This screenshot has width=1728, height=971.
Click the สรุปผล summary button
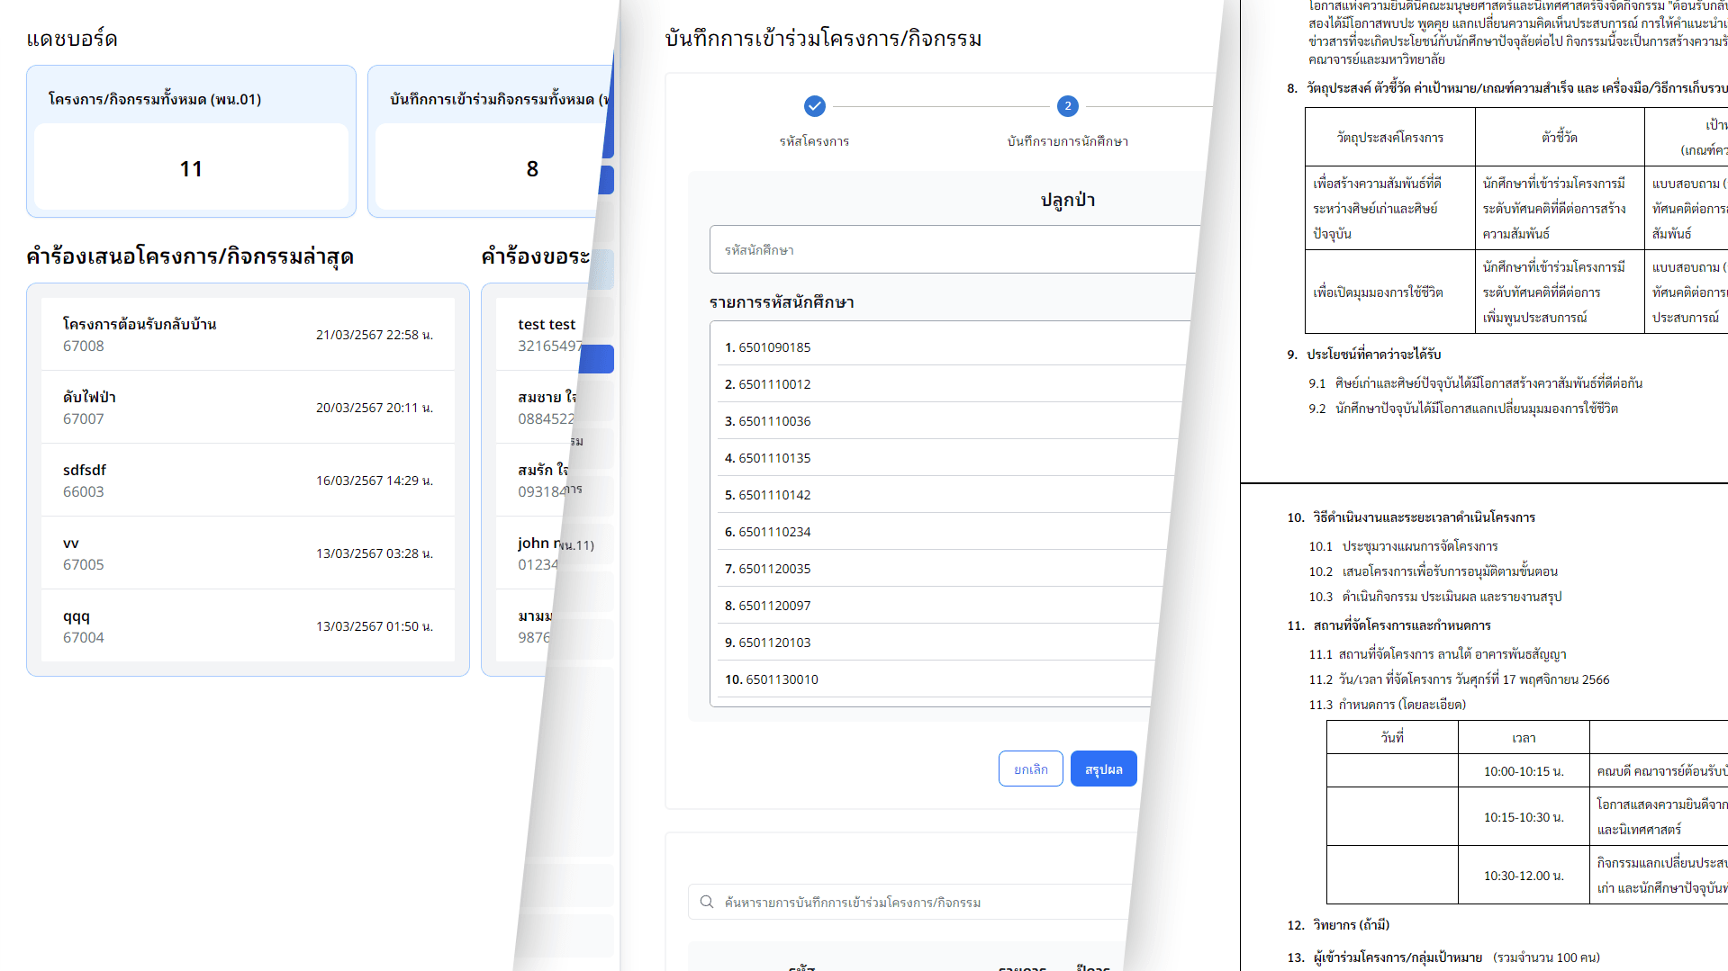click(1103, 769)
